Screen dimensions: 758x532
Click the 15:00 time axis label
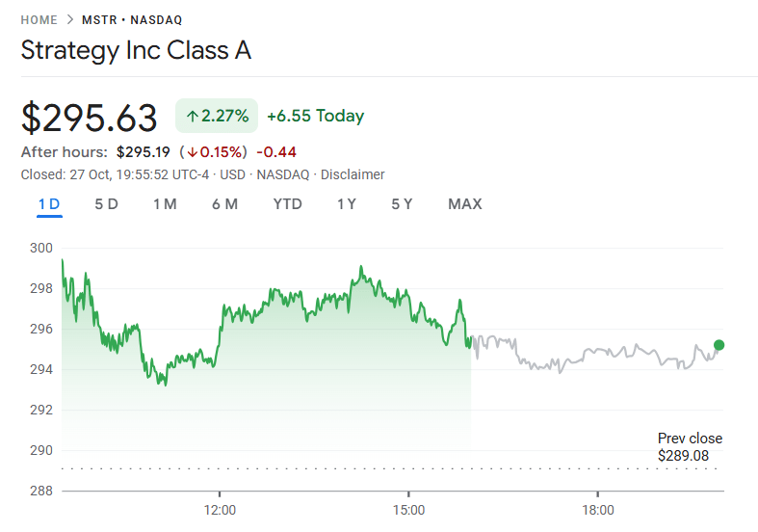pyautogui.click(x=408, y=509)
